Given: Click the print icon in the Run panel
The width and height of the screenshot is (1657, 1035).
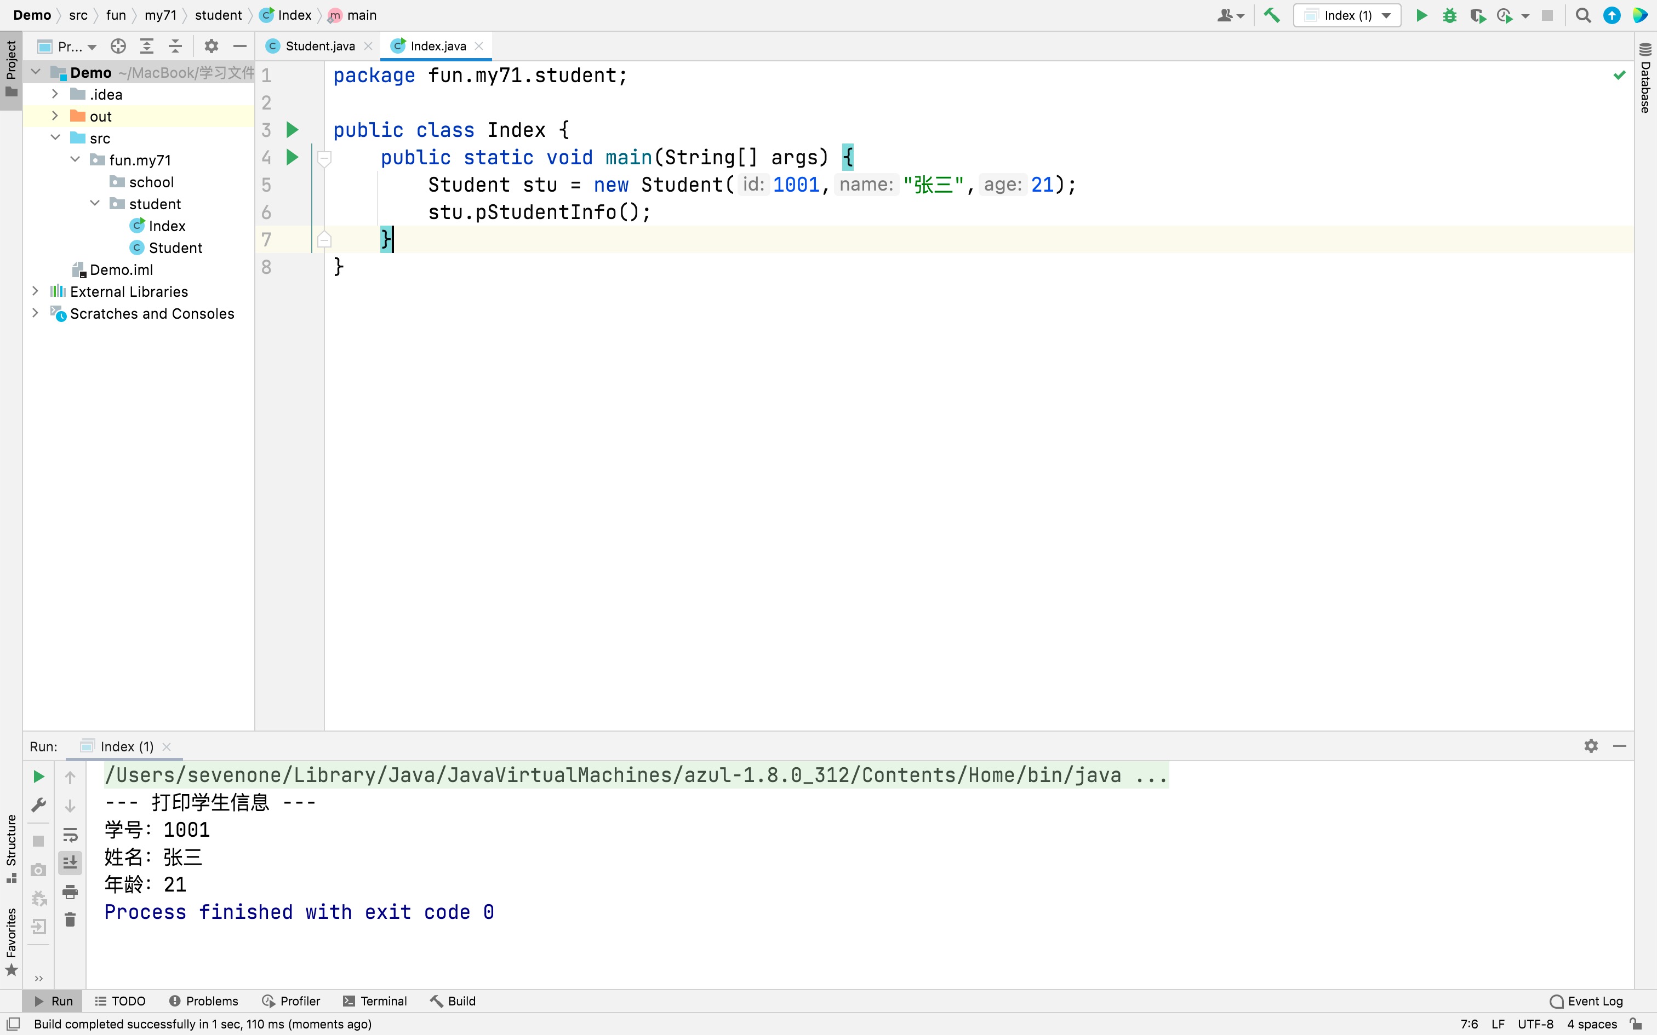Looking at the screenshot, I should click(70, 892).
